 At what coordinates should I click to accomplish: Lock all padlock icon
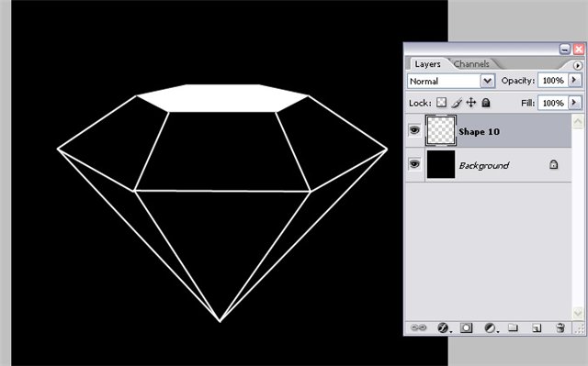pyautogui.click(x=486, y=103)
